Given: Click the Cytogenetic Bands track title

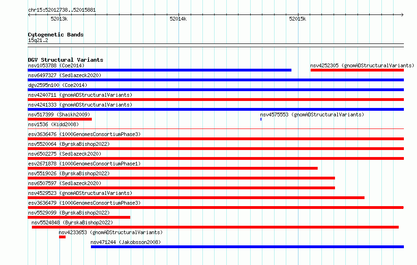Looking at the screenshot, I should (x=56, y=35).
